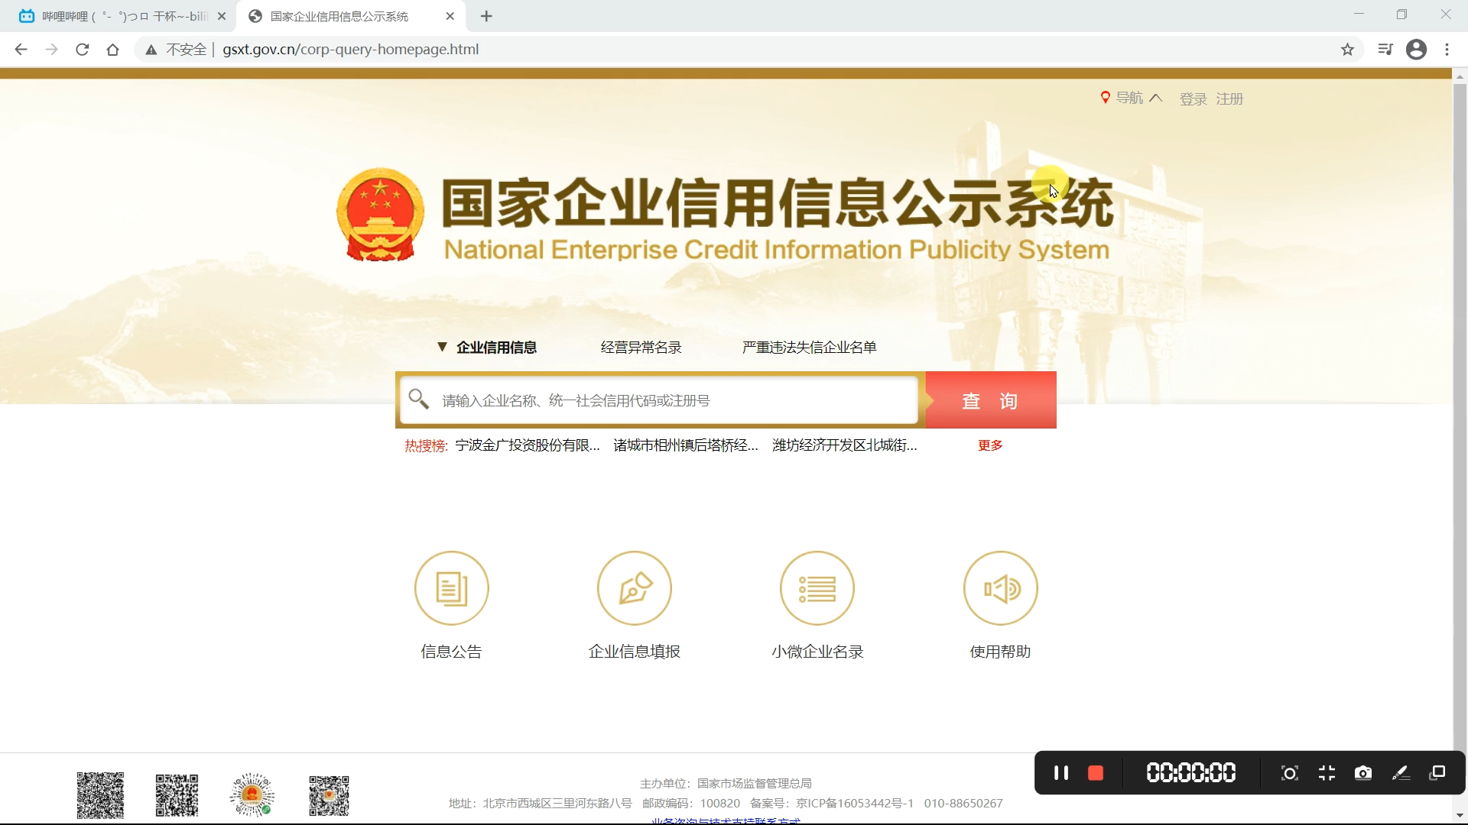1468x825 pixels.
Task: Take a screenshot with recorder camera icon
Action: point(1363,773)
